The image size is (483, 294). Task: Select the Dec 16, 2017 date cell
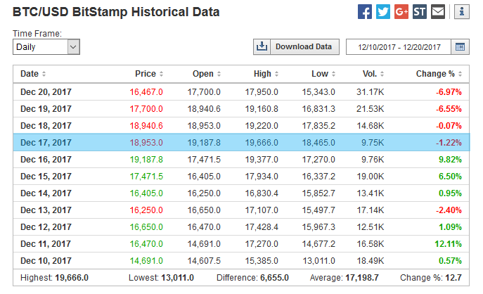tap(46, 160)
